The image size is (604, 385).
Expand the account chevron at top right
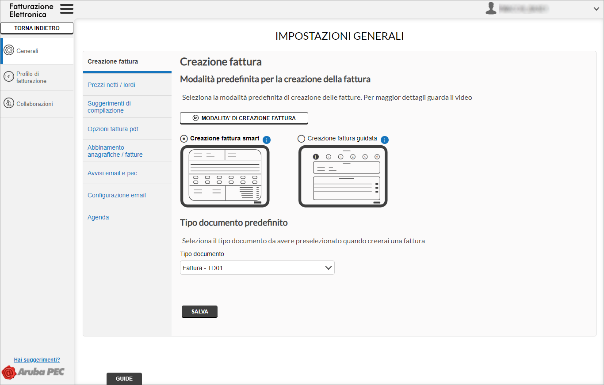[596, 8]
